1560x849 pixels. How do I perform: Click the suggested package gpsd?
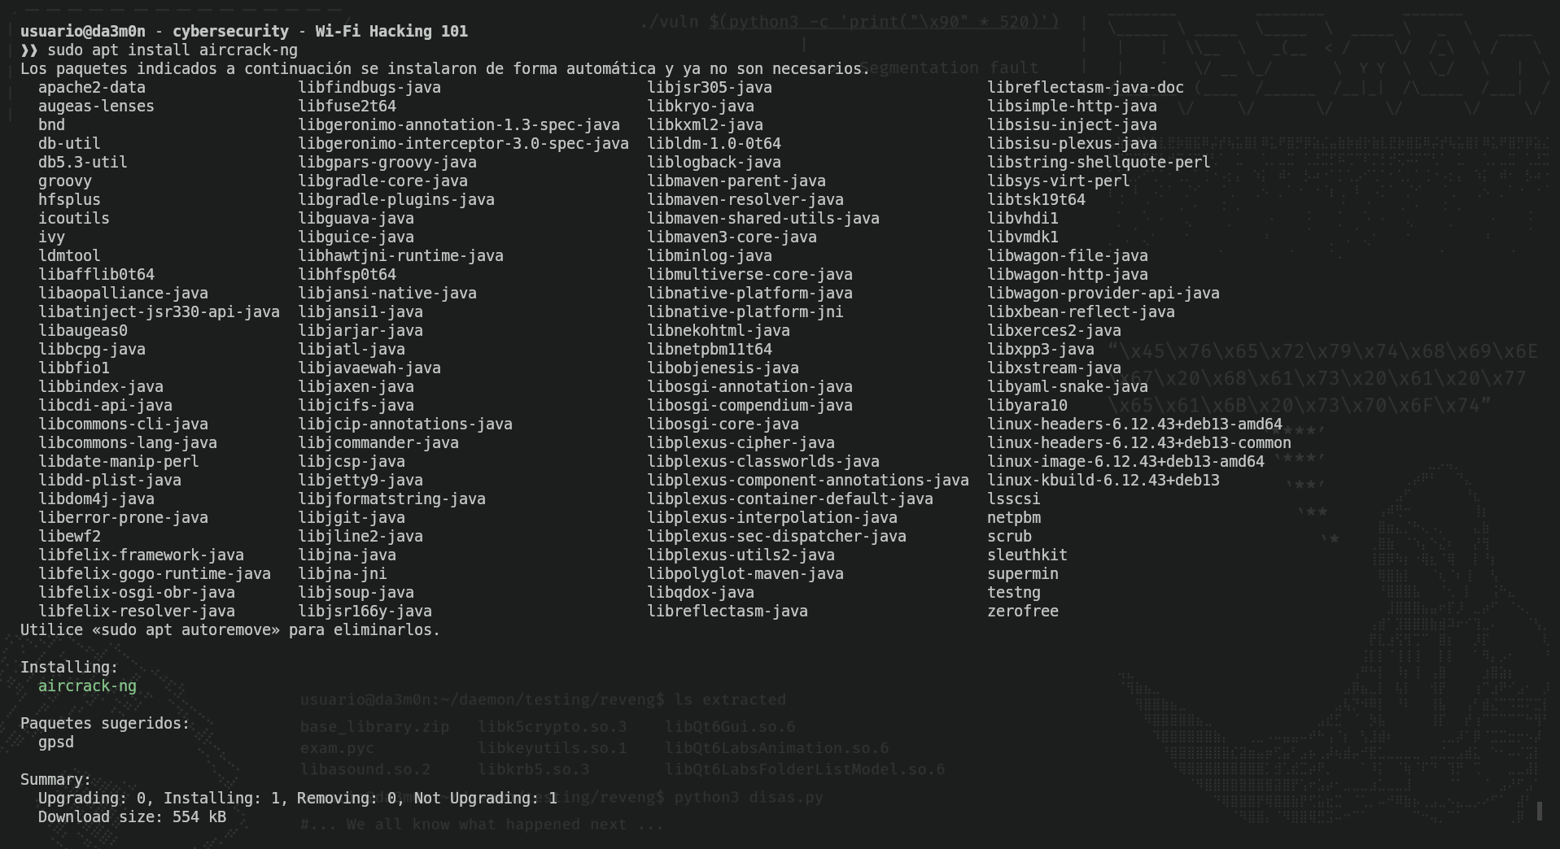(x=56, y=742)
